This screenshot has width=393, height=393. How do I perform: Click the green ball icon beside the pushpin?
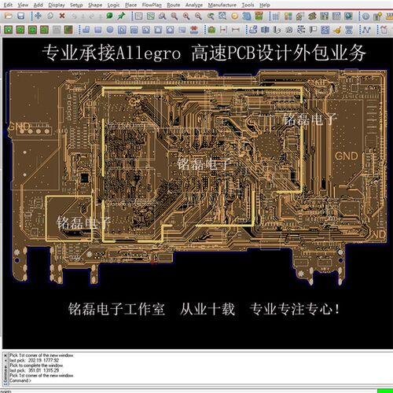coord(109,17)
